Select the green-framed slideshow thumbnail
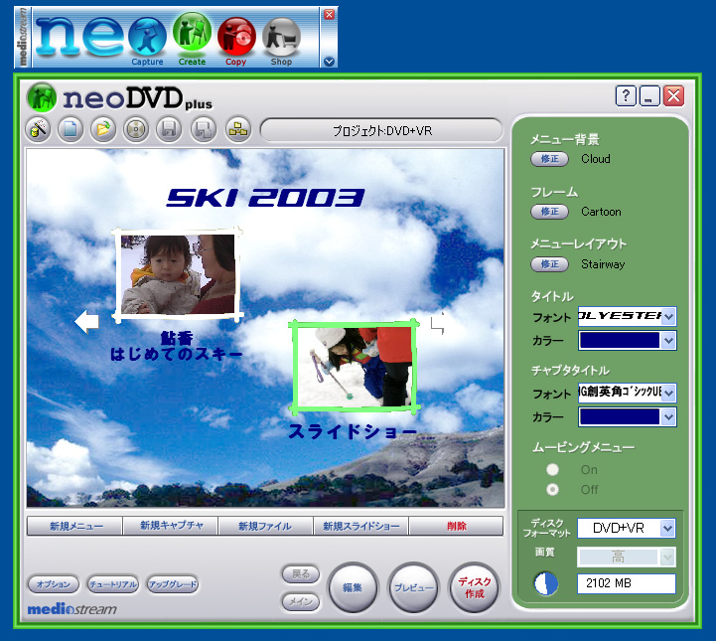The height and width of the screenshot is (641, 716). pyautogui.click(x=354, y=367)
